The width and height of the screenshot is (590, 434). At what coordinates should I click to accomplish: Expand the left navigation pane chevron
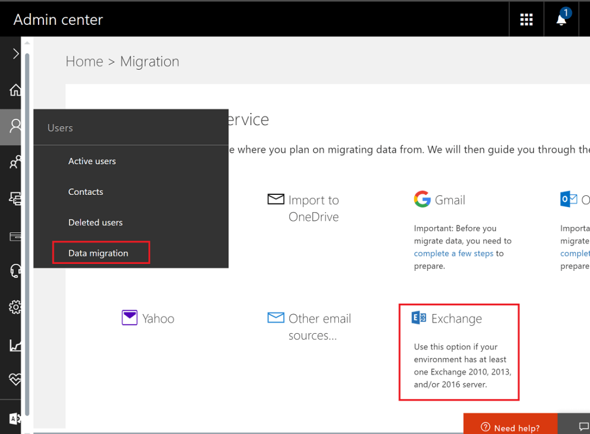click(x=16, y=54)
